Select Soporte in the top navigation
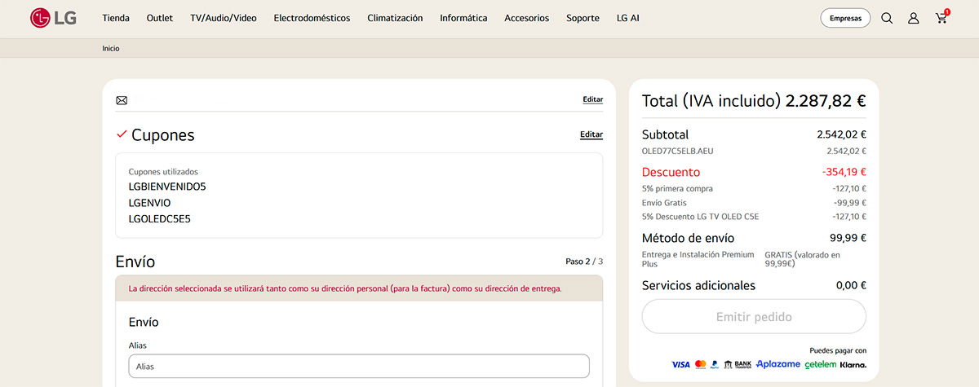The image size is (979, 387). [x=583, y=18]
